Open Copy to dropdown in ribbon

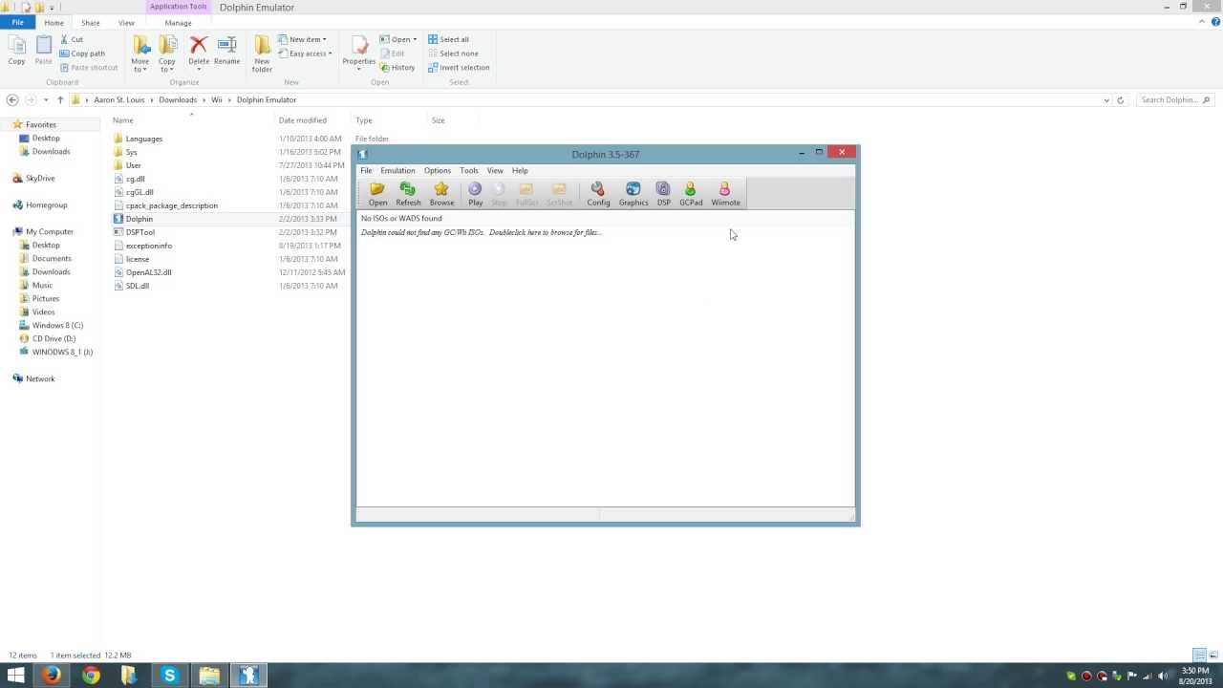pyautogui.click(x=167, y=54)
